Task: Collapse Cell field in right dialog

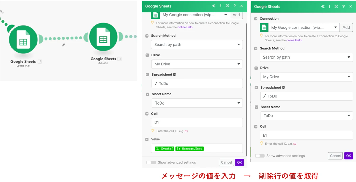Action: (x=256, y=126)
